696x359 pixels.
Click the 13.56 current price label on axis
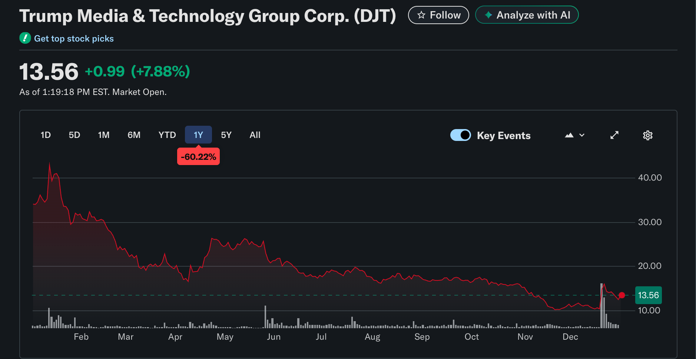648,295
